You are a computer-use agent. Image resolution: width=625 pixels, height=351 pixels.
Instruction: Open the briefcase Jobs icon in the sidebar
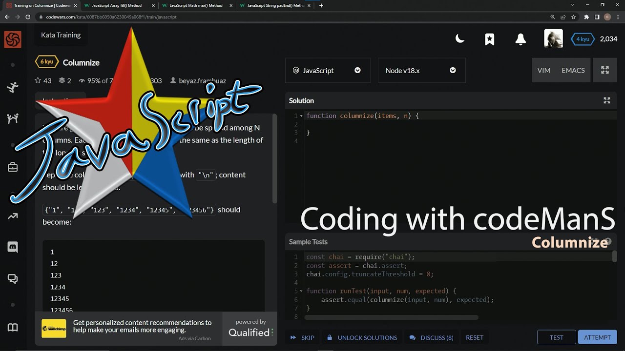click(x=13, y=167)
